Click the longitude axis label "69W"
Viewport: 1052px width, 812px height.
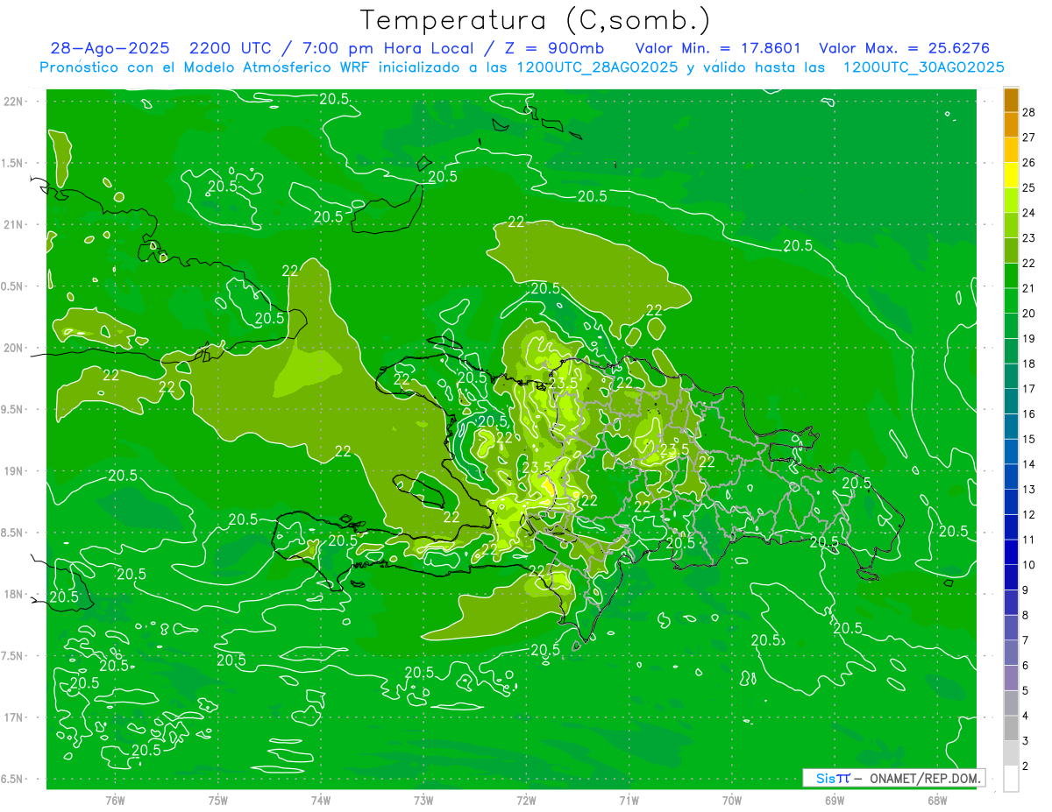click(835, 801)
